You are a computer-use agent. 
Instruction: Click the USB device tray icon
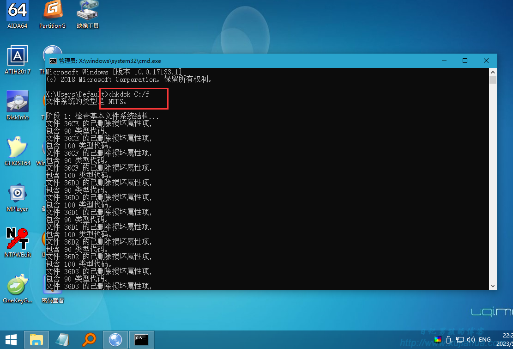point(448,340)
